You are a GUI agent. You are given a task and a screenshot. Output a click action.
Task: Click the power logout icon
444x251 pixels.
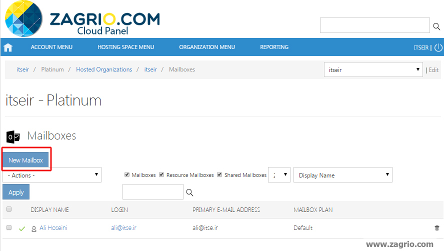(438, 47)
